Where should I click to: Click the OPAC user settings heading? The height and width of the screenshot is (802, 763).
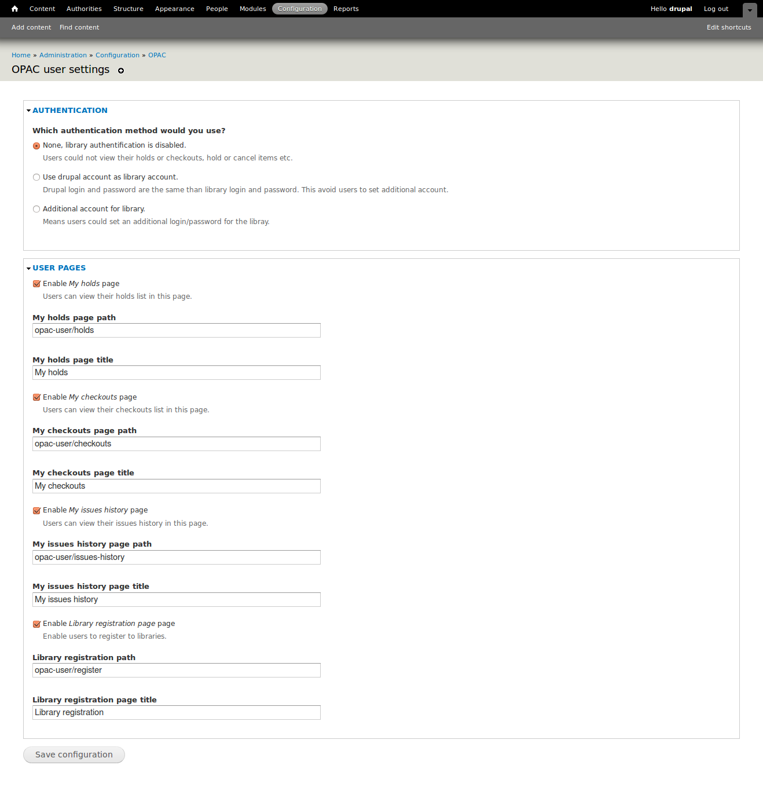coord(61,69)
